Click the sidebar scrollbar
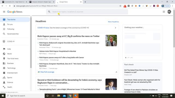 click(31, 42)
